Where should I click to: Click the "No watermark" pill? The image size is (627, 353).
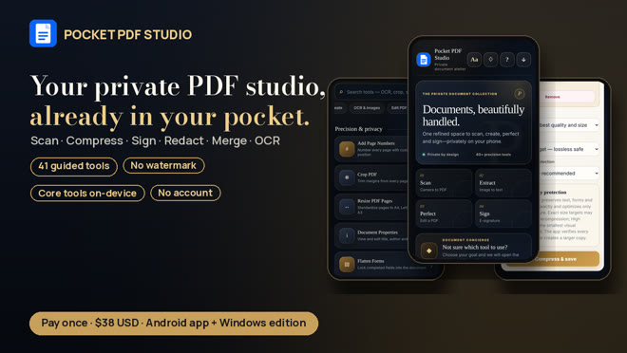pyautogui.click(x=163, y=165)
